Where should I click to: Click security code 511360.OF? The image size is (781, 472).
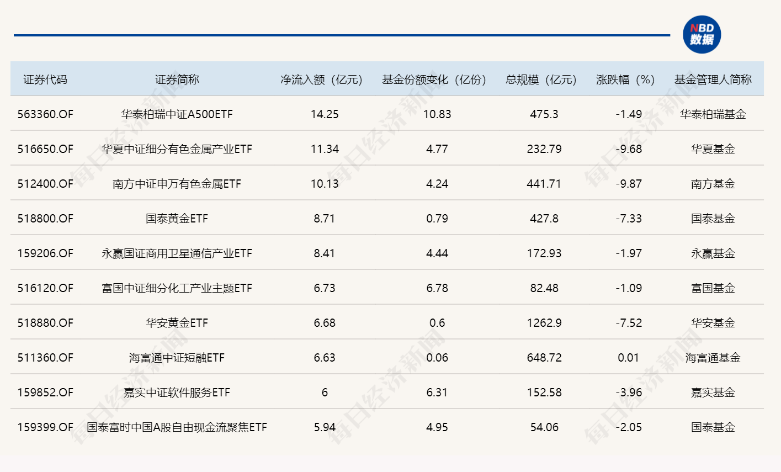pos(45,358)
